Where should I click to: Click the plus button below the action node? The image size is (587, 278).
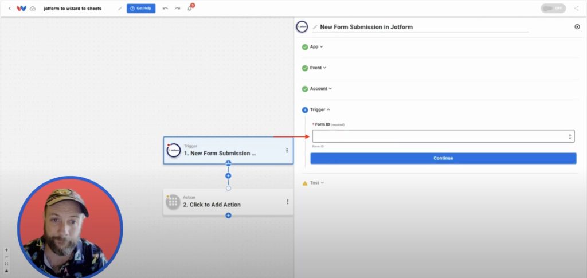(228, 216)
